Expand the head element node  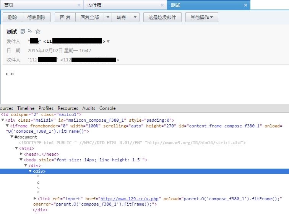21,154
